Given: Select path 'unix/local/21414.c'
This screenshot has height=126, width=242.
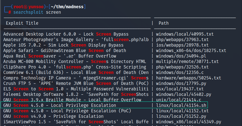Looking at the screenshot, I should tap(179, 100).
